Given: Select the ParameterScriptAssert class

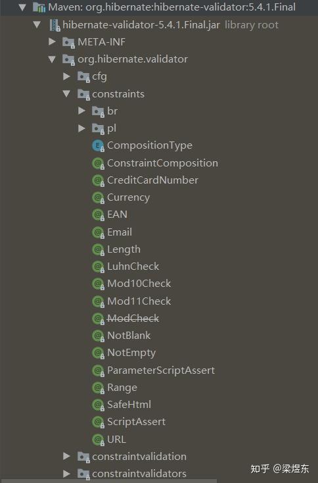Looking at the screenshot, I should (161, 370).
